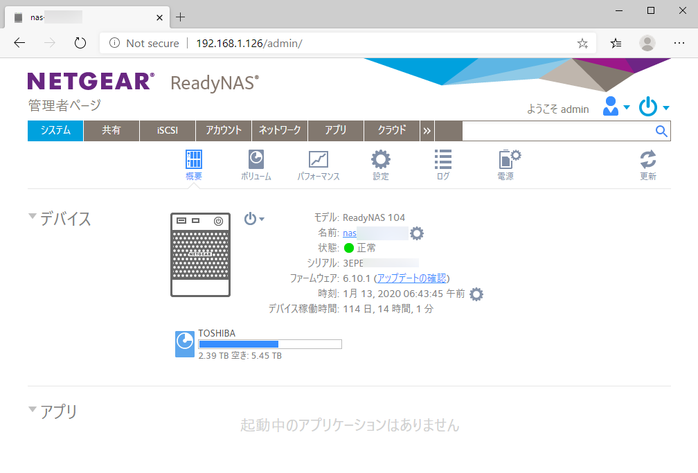The width and height of the screenshot is (698, 473).
Task: Open the browser favorites list icon
Action: (616, 43)
